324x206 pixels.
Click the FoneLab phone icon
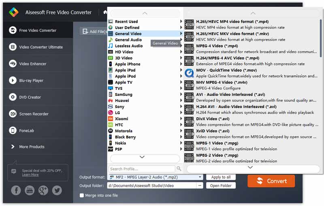coord(13,130)
